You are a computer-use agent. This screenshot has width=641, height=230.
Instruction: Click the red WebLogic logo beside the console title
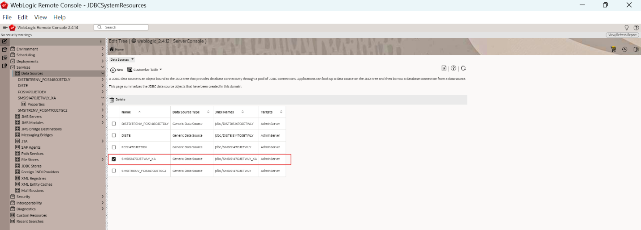(x=12, y=28)
